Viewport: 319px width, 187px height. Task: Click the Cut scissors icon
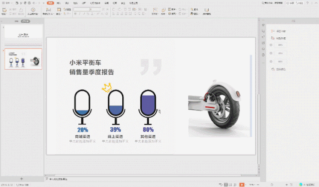[x=10, y=9]
